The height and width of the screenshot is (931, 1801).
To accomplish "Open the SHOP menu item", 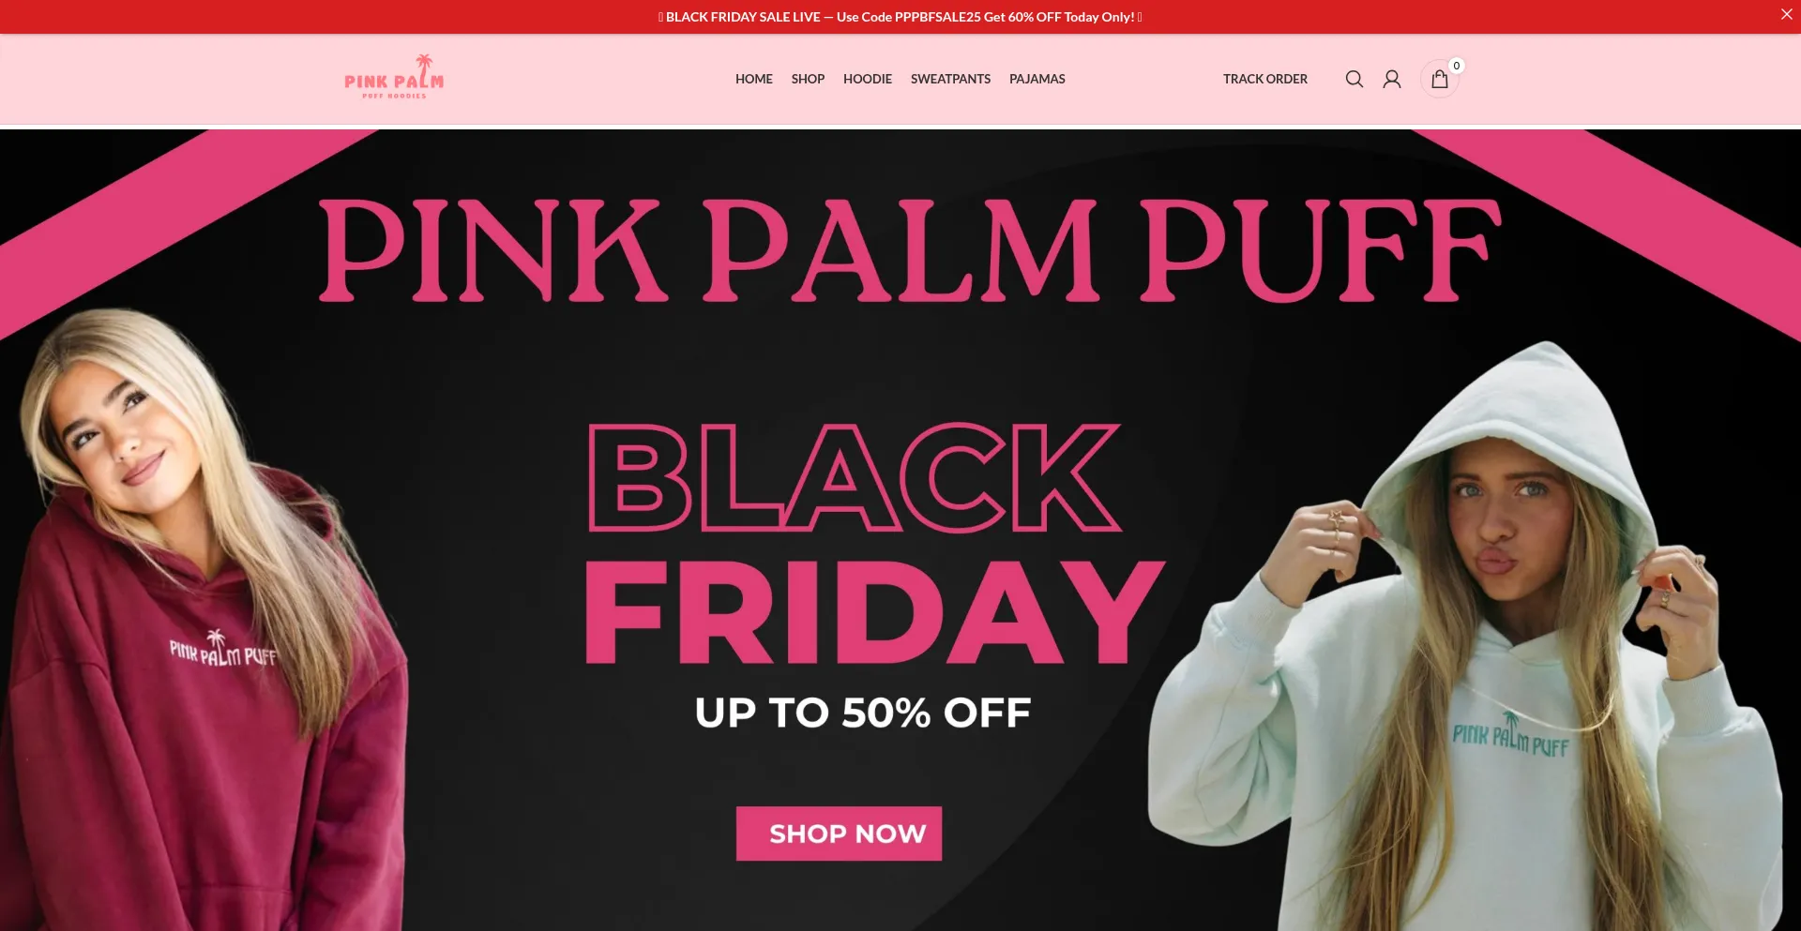I will pos(808,79).
